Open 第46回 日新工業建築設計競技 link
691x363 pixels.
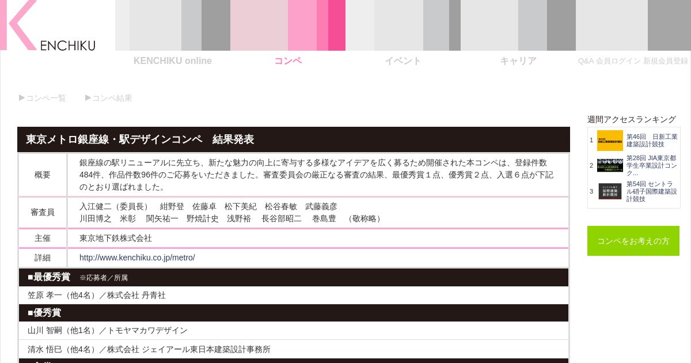pos(652,141)
